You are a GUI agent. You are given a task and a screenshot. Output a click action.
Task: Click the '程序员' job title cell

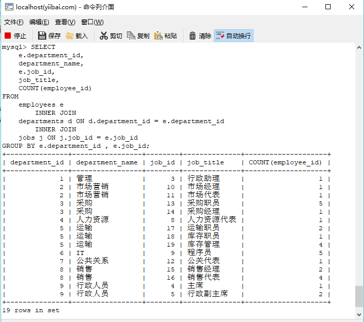199,252
